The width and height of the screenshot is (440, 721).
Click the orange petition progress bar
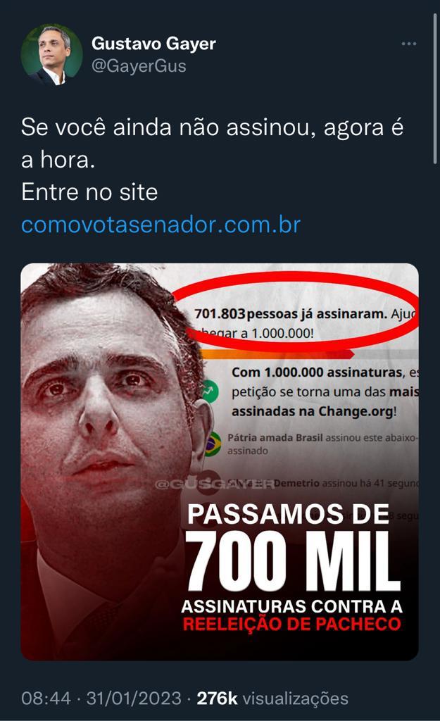click(x=276, y=354)
